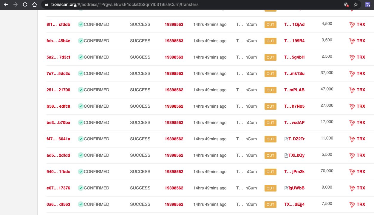Click the TRX token icon in the 3,500 row
Viewport: 374px width, 215px height.
(352, 41)
